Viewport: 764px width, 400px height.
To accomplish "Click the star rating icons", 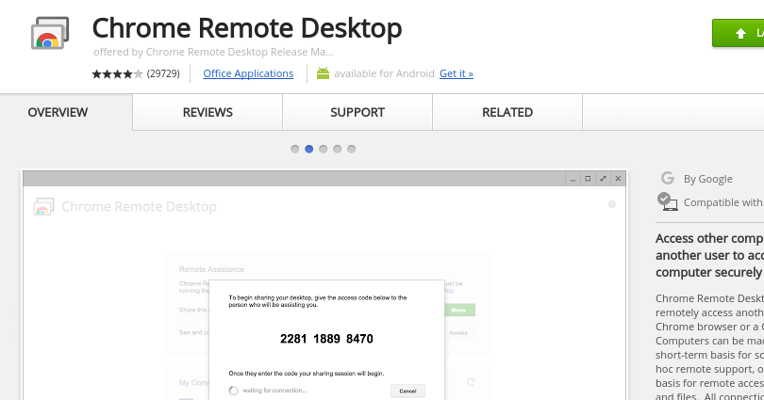I will point(117,73).
